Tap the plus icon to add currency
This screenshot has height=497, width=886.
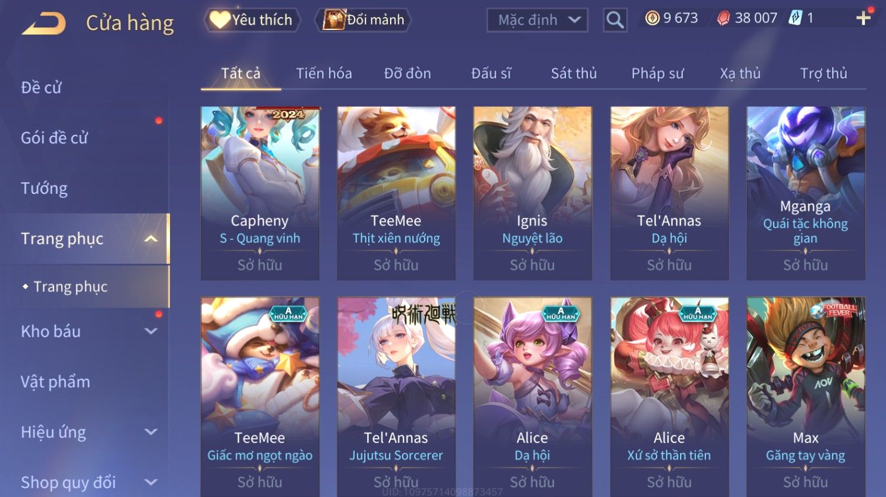863,19
